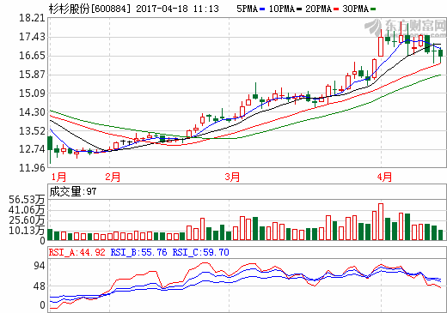Click the red 20PMA color swatch
This screenshot has width=447, height=313.
[336, 9]
